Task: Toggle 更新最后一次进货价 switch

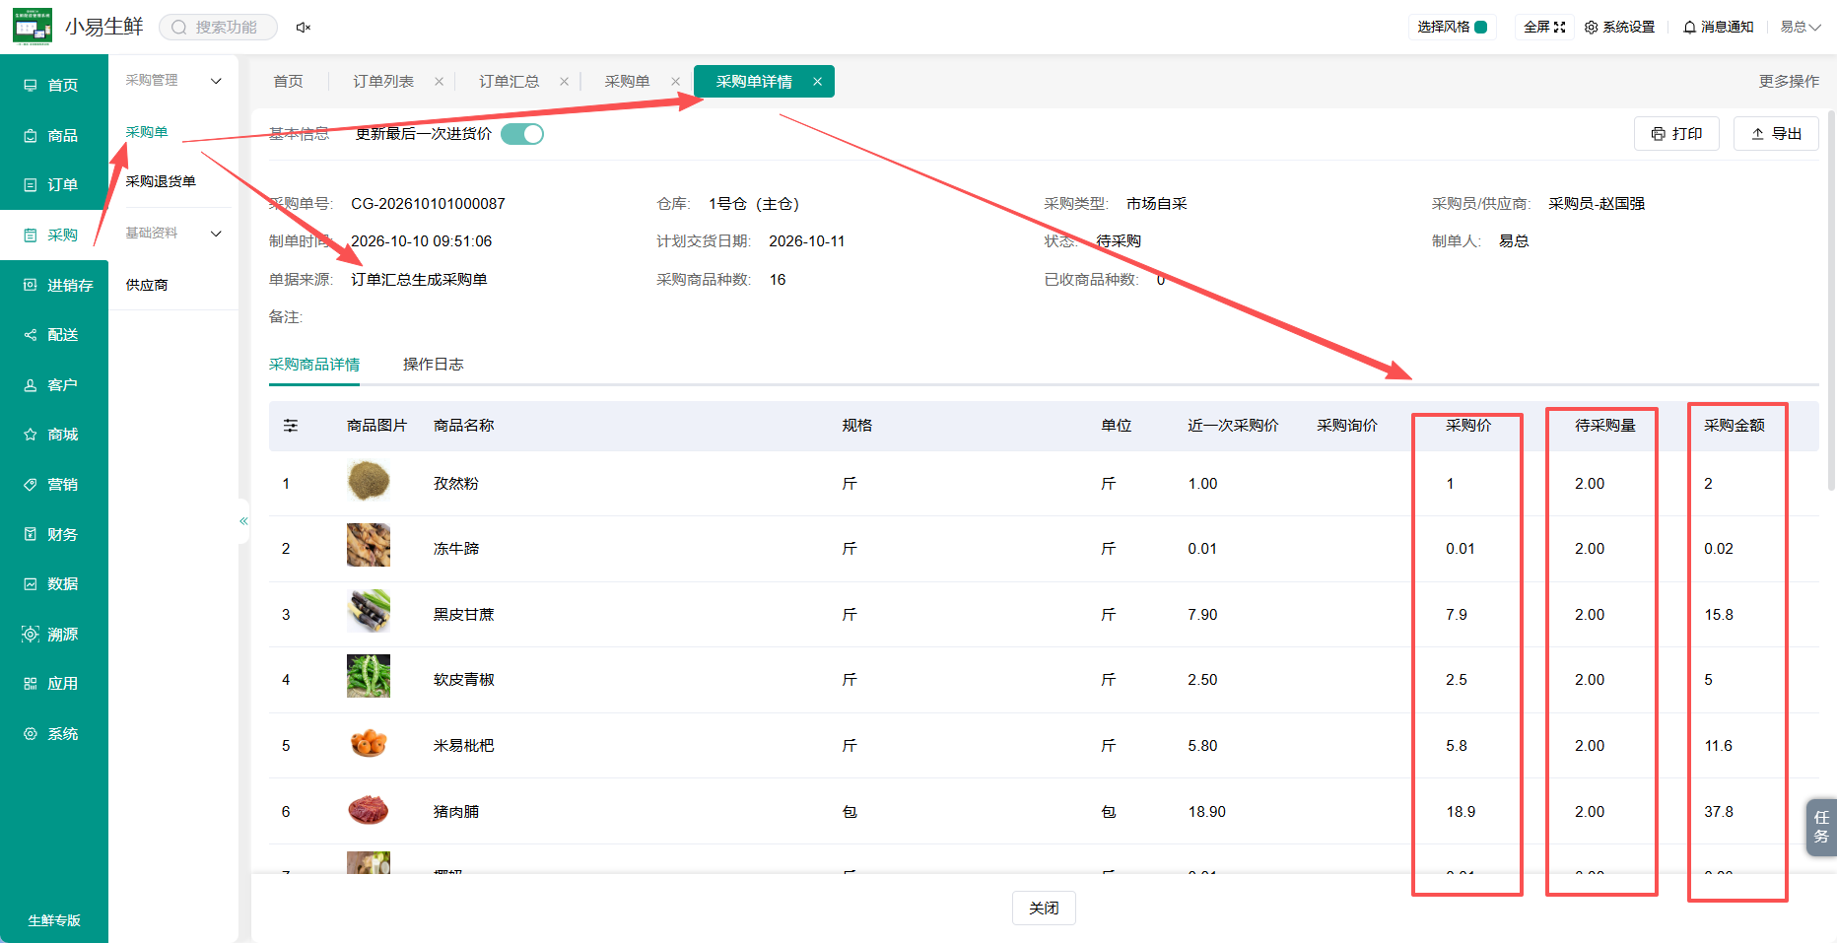Action: pyautogui.click(x=522, y=134)
